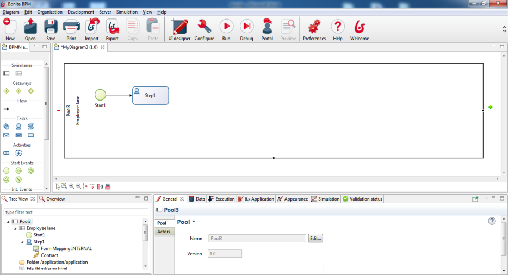Image resolution: width=508 pixels, height=275 pixels.
Task: Open the Help toolbar icon
Action: [x=338, y=29]
